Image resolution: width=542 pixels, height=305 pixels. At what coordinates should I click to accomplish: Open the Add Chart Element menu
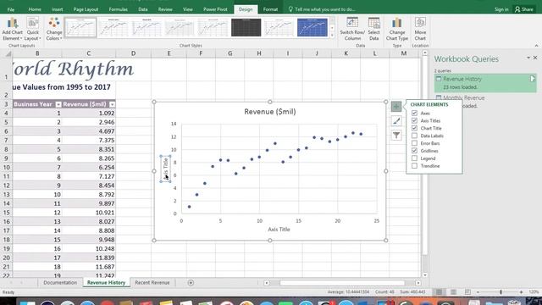(x=13, y=29)
